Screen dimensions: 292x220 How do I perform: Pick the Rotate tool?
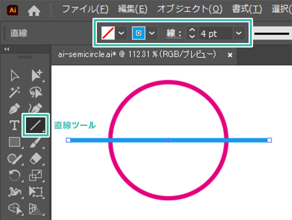pyautogui.click(x=15, y=175)
